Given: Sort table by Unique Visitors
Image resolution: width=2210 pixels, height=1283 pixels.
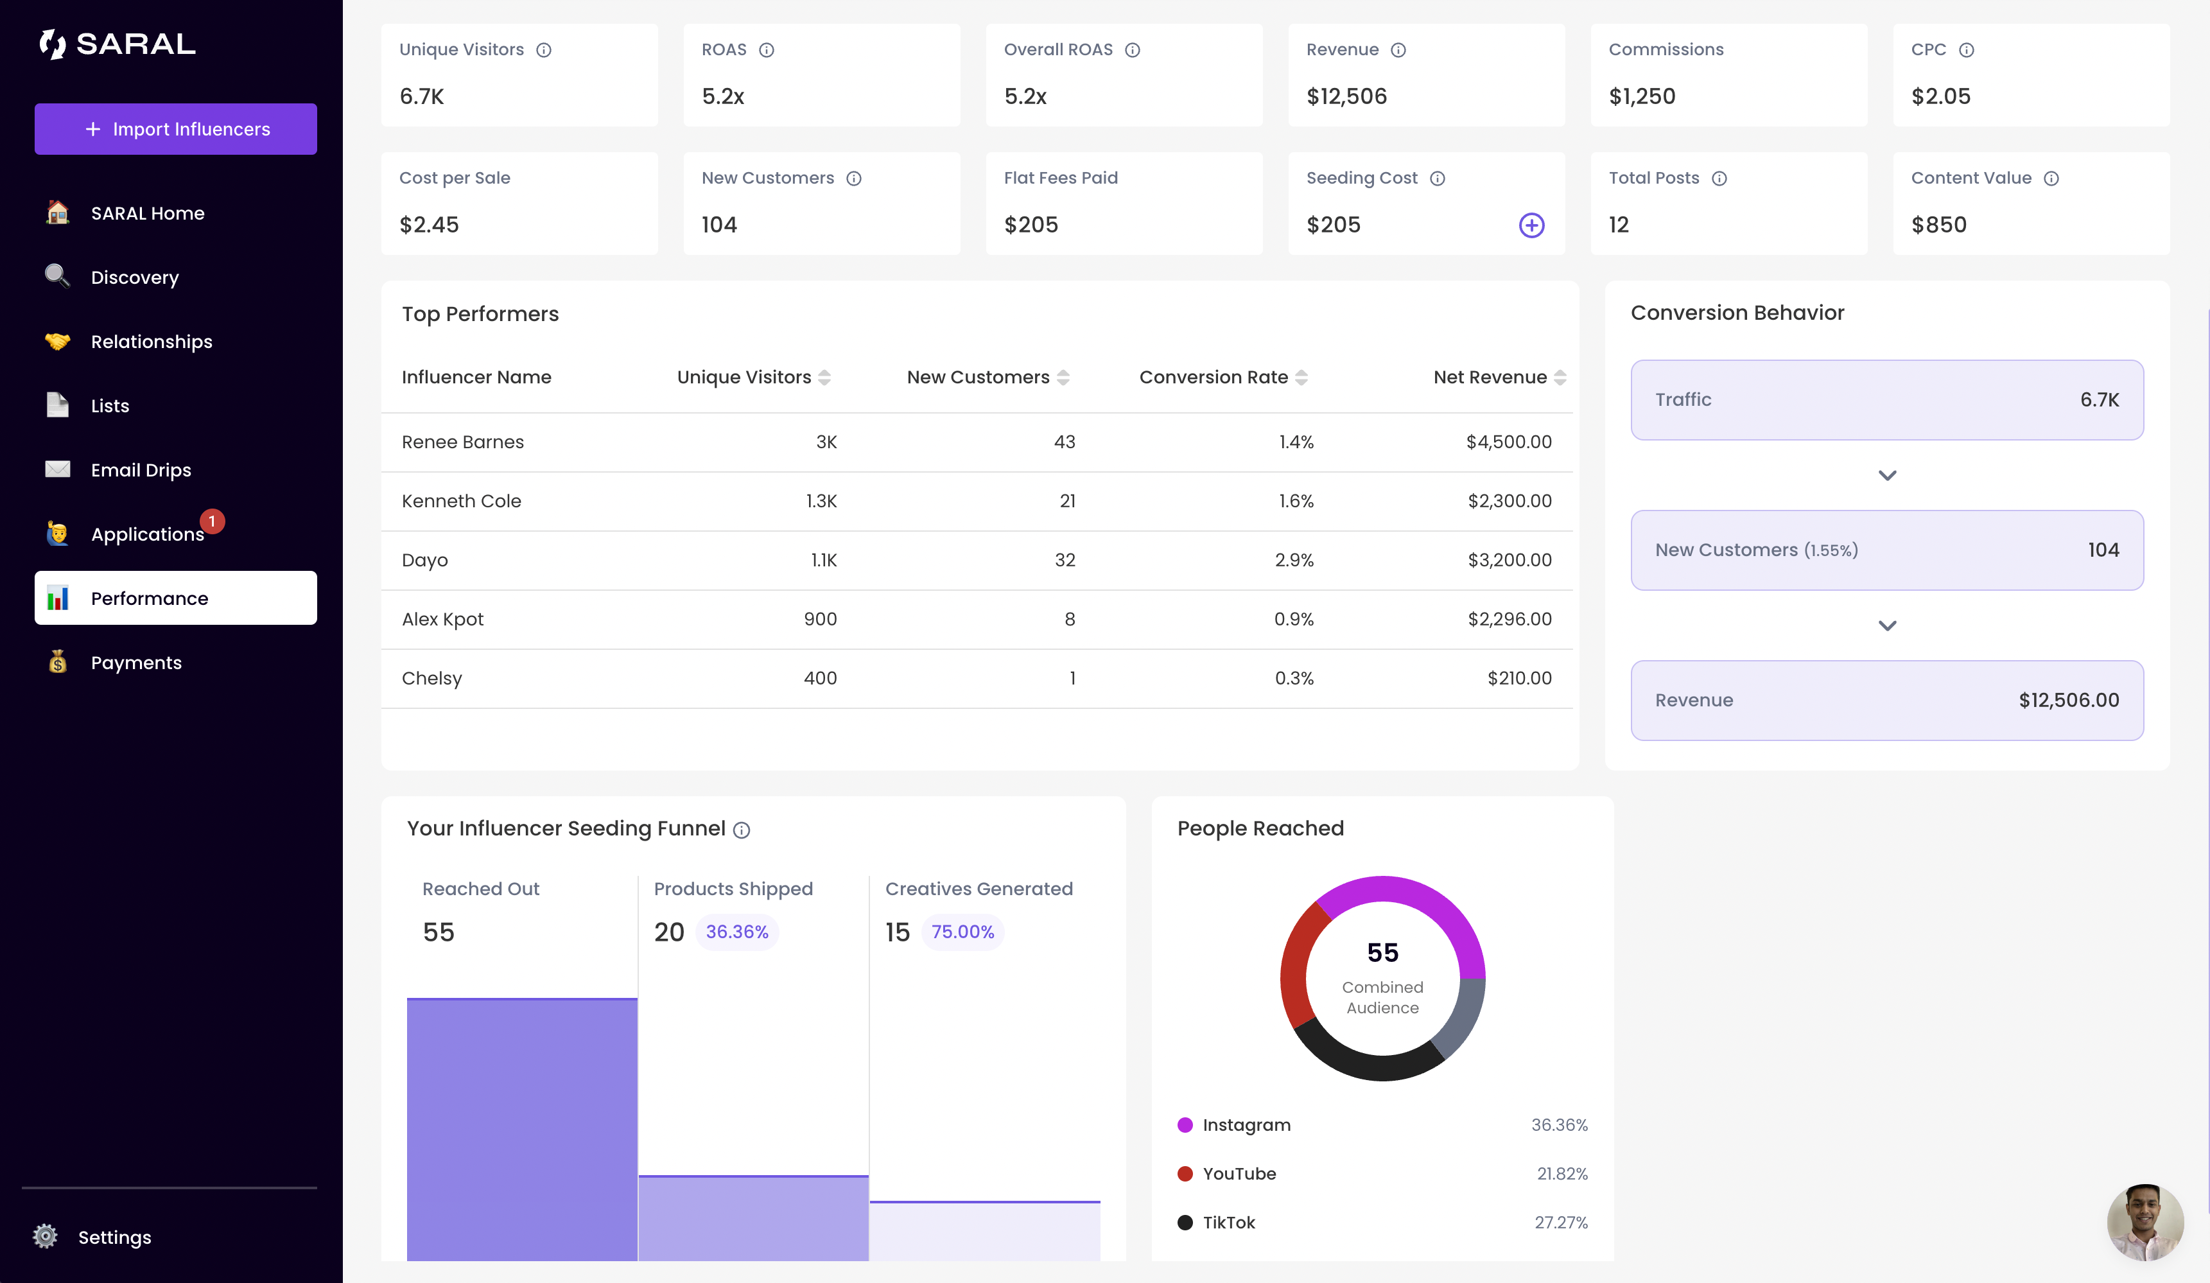Looking at the screenshot, I should coord(824,377).
